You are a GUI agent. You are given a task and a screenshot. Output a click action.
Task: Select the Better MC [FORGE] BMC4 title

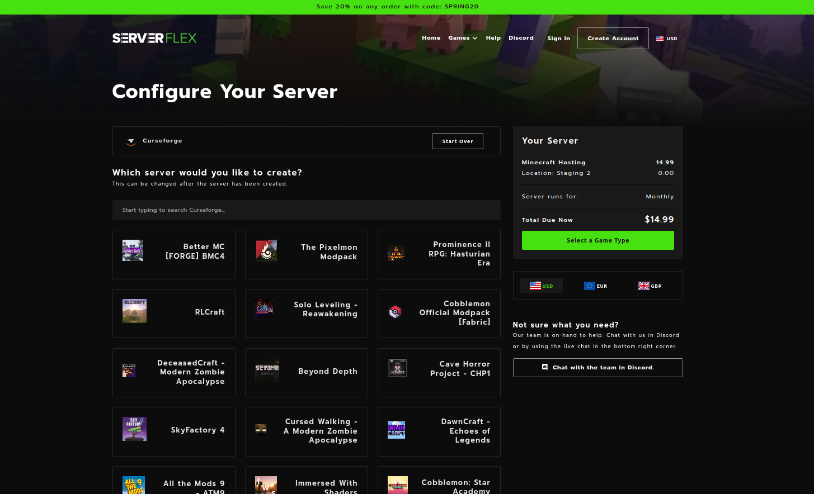pos(195,251)
